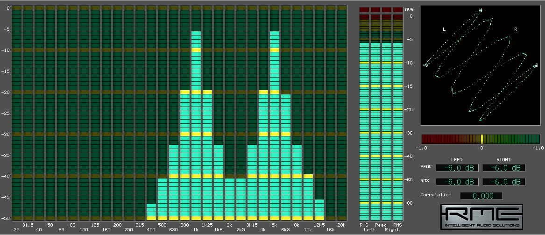Click the -80 level meter scale label
545x235 pixels.
pos(410,203)
